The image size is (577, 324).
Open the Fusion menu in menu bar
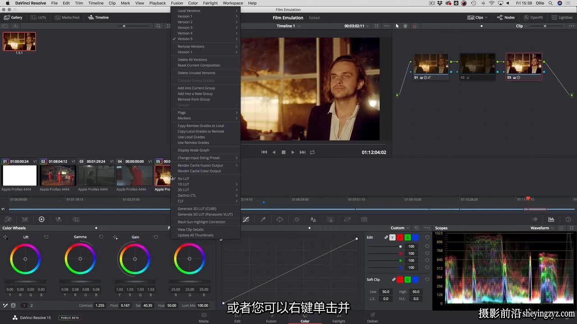[177, 3]
